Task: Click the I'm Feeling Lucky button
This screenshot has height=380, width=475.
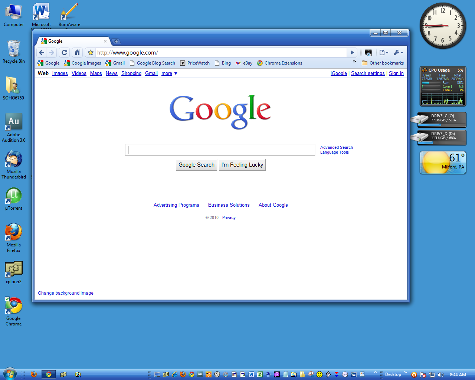Action: [242, 165]
